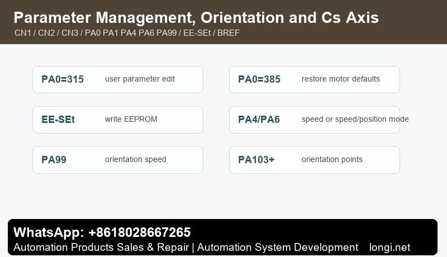Viewport: 447px width, 257px height.
Task: Click "speed or speed/position mode" text
Action: (x=355, y=119)
